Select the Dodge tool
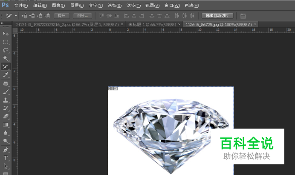This screenshot has height=175, width=295. (x=6, y=141)
